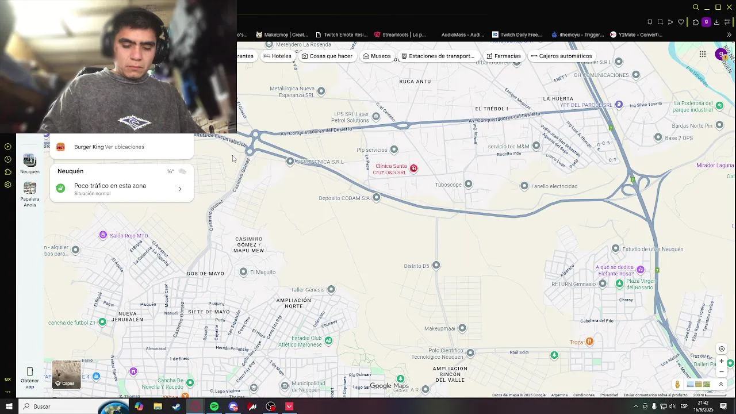
Task: Collapse imagery strip chevron near pegman
Action: [x=721, y=385]
